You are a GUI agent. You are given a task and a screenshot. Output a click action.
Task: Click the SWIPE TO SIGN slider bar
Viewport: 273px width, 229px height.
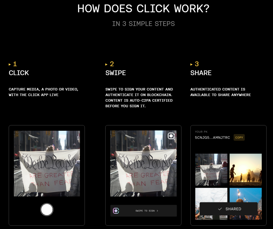coord(143,211)
